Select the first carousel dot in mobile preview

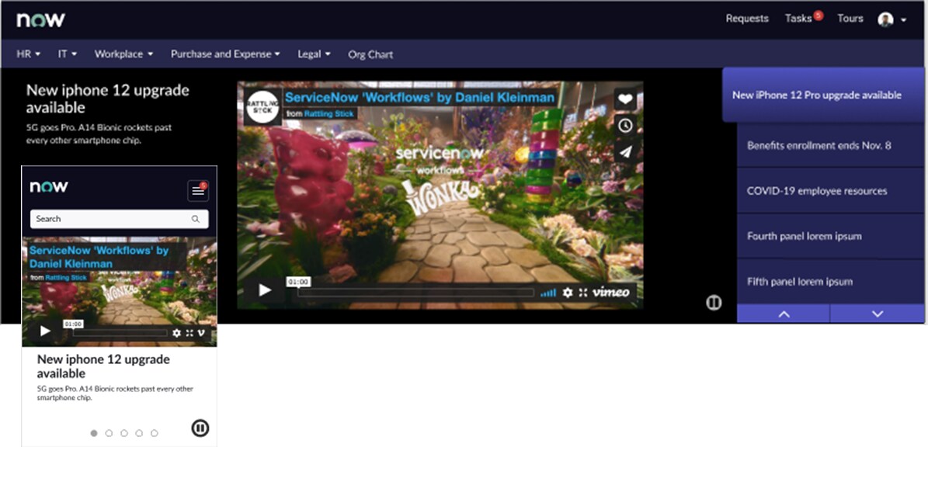[93, 433]
